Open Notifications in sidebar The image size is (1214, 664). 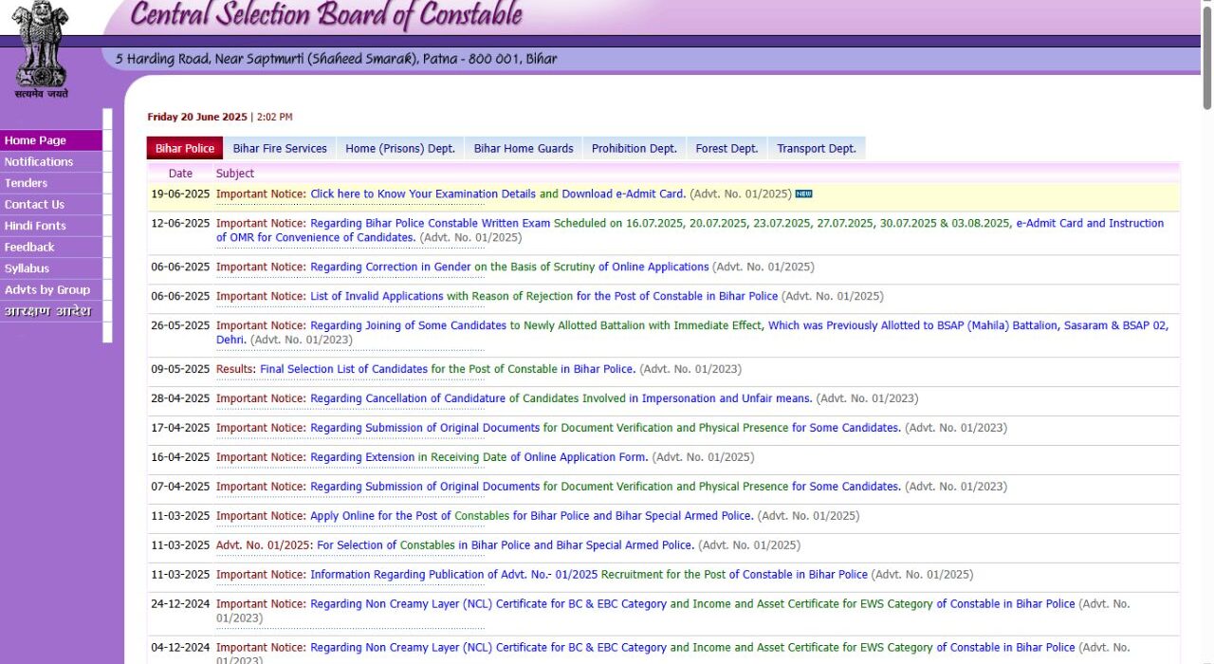(51, 162)
